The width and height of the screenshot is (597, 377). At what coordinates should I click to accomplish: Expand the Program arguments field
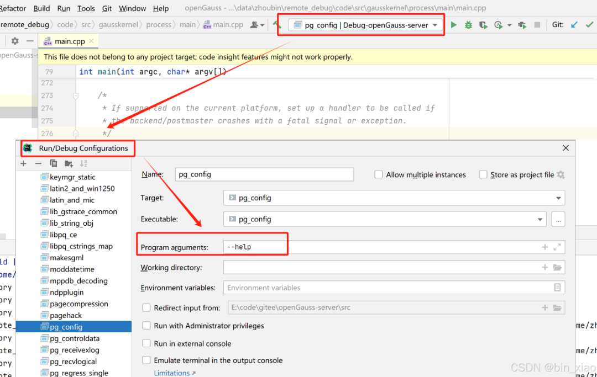click(557, 247)
